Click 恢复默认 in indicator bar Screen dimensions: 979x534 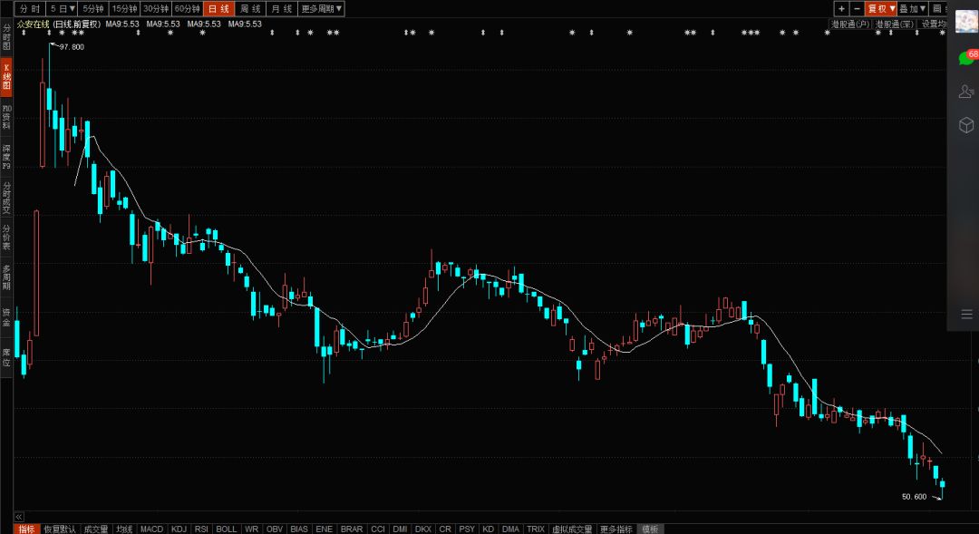[x=59, y=529]
